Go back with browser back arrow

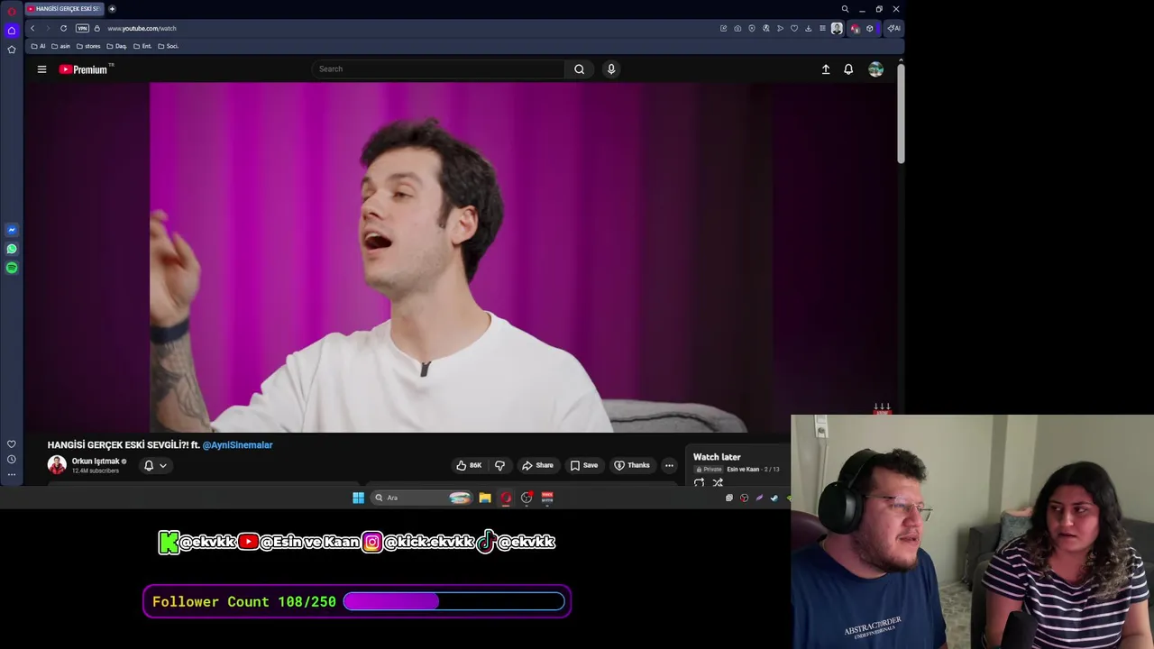(32, 28)
